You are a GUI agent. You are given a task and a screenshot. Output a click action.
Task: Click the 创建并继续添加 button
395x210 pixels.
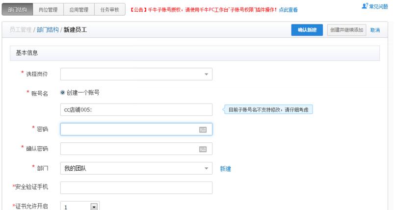point(346,30)
